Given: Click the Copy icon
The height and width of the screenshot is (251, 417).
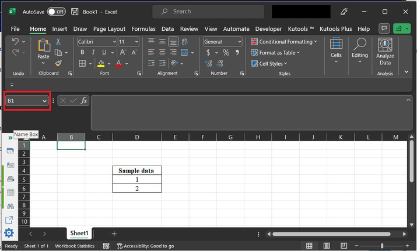Looking at the screenshot, I should click(x=58, y=52).
